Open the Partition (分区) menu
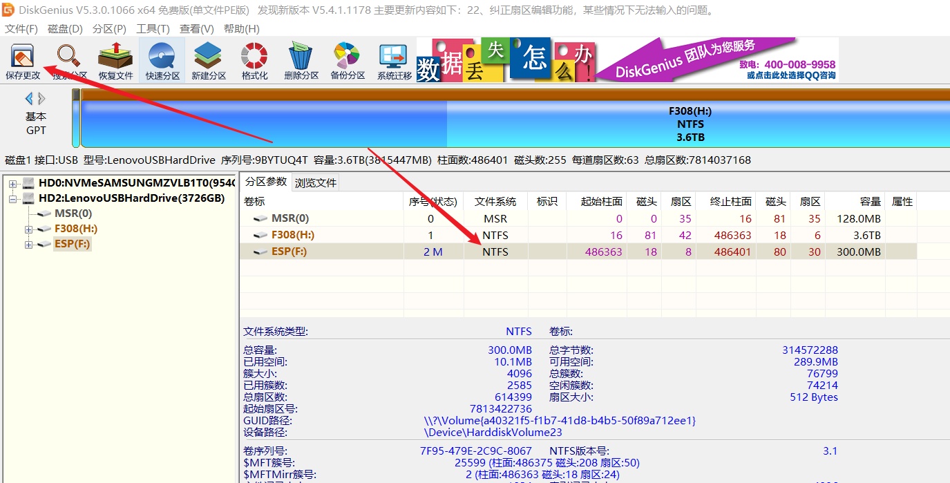950x483 pixels. (x=109, y=29)
